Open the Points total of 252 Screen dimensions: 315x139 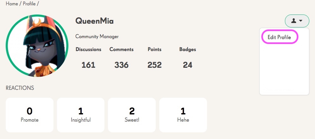[154, 65]
